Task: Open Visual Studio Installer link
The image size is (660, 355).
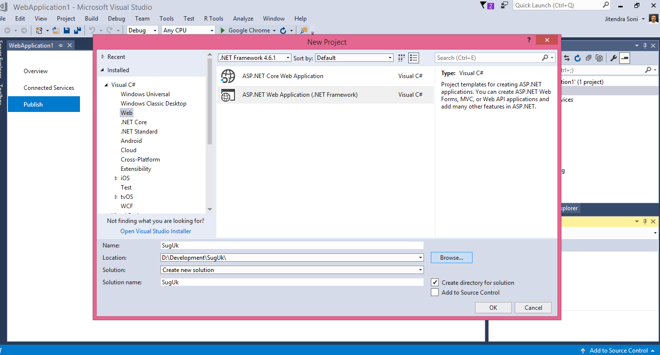Action: 156,231
